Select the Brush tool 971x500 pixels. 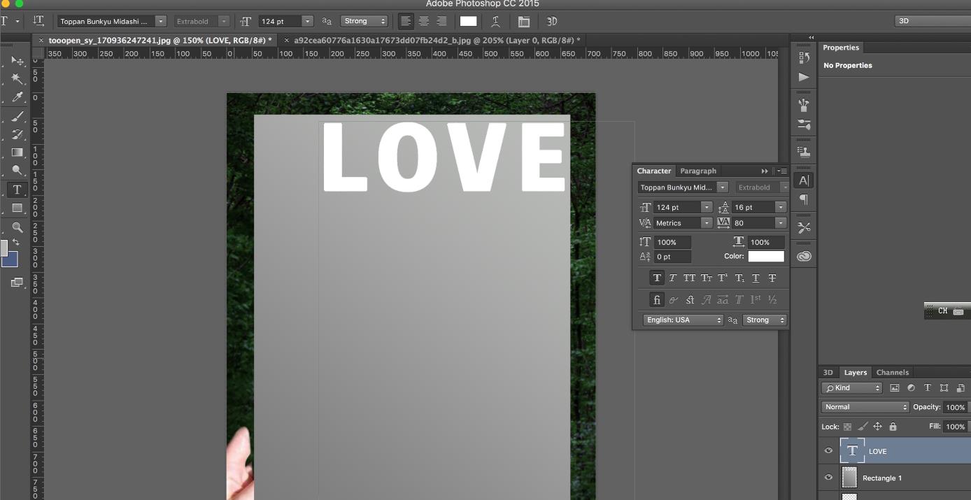click(17, 116)
